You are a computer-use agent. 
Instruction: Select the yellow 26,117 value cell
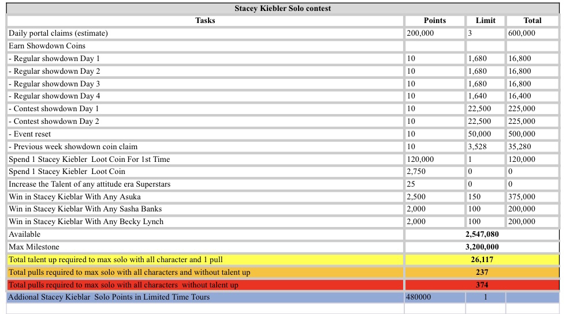(x=482, y=260)
